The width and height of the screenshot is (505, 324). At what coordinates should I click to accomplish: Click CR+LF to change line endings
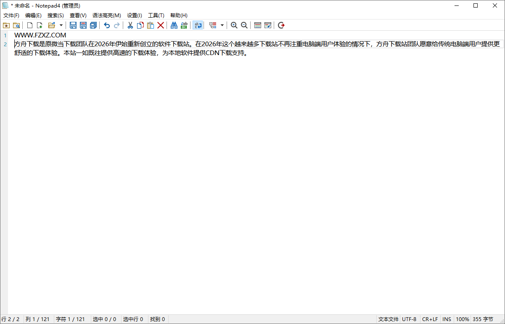click(430, 319)
